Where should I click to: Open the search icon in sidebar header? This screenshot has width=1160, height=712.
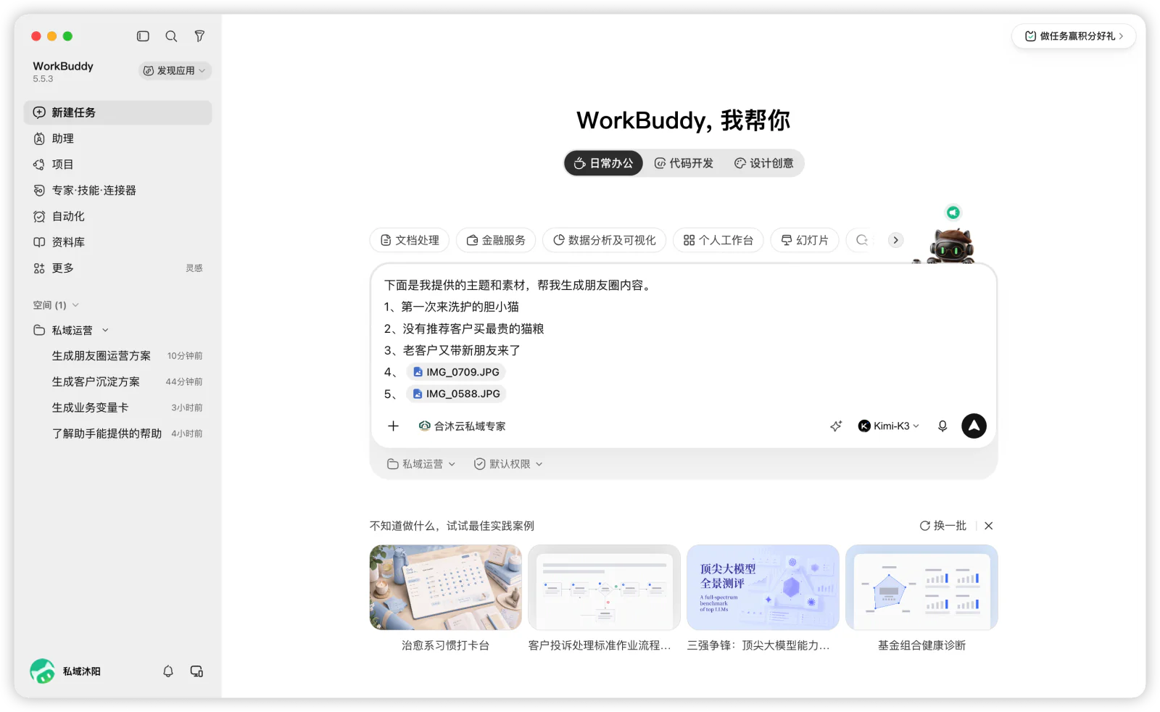pyautogui.click(x=171, y=36)
